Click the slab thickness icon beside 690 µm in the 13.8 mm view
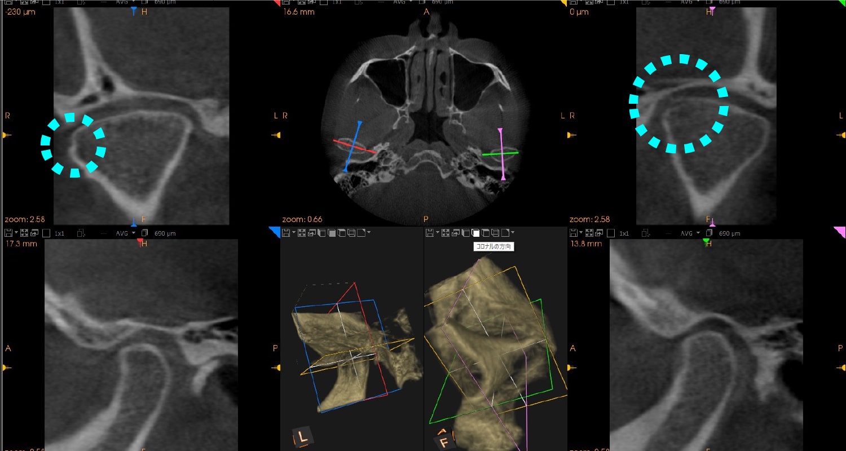The height and width of the screenshot is (451, 846). pyautogui.click(x=709, y=233)
